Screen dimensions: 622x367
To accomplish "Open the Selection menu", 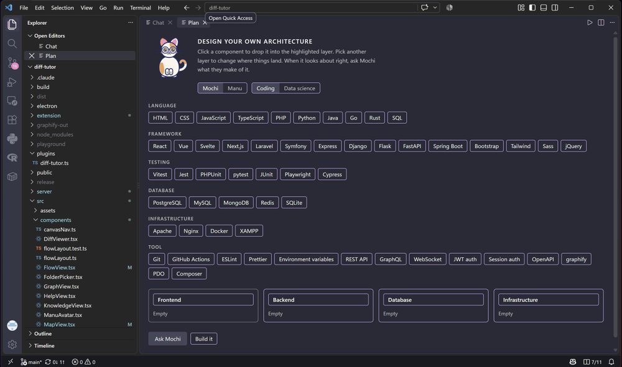I will (x=62, y=7).
